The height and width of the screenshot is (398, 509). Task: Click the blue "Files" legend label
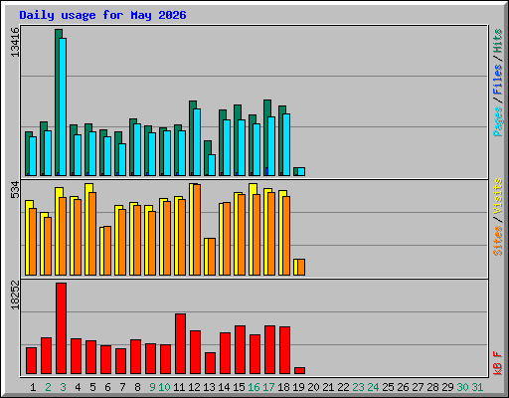pyautogui.click(x=498, y=80)
